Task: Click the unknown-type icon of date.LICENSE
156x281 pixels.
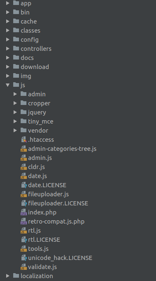Action: 24,185
